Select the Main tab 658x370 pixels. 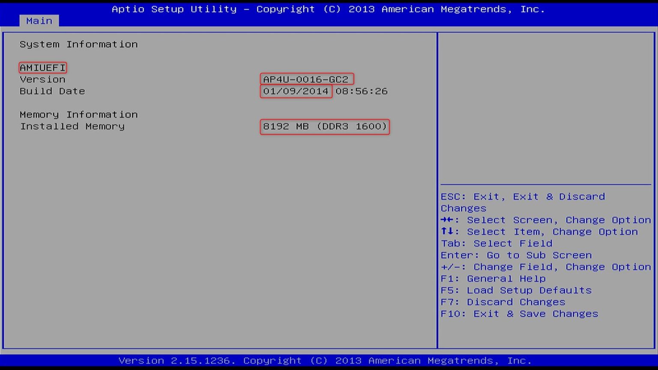[x=39, y=21]
